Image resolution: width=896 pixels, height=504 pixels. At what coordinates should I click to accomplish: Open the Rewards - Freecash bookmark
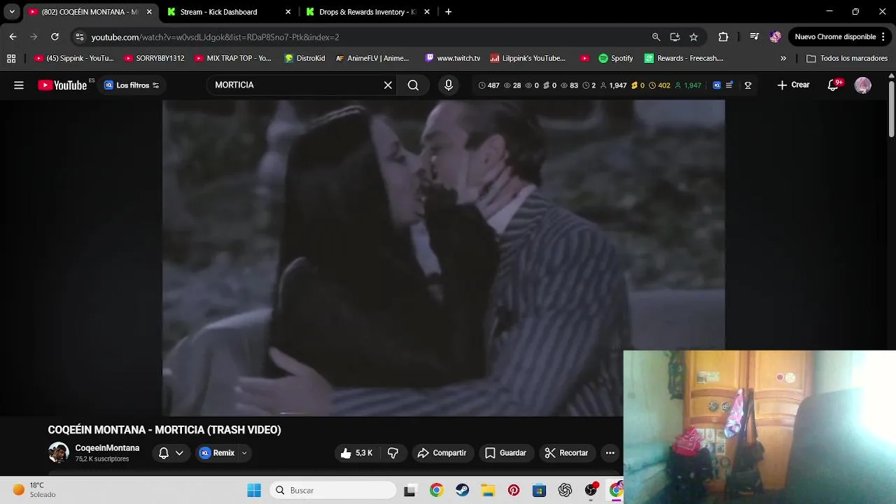click(x=684, y=59)
